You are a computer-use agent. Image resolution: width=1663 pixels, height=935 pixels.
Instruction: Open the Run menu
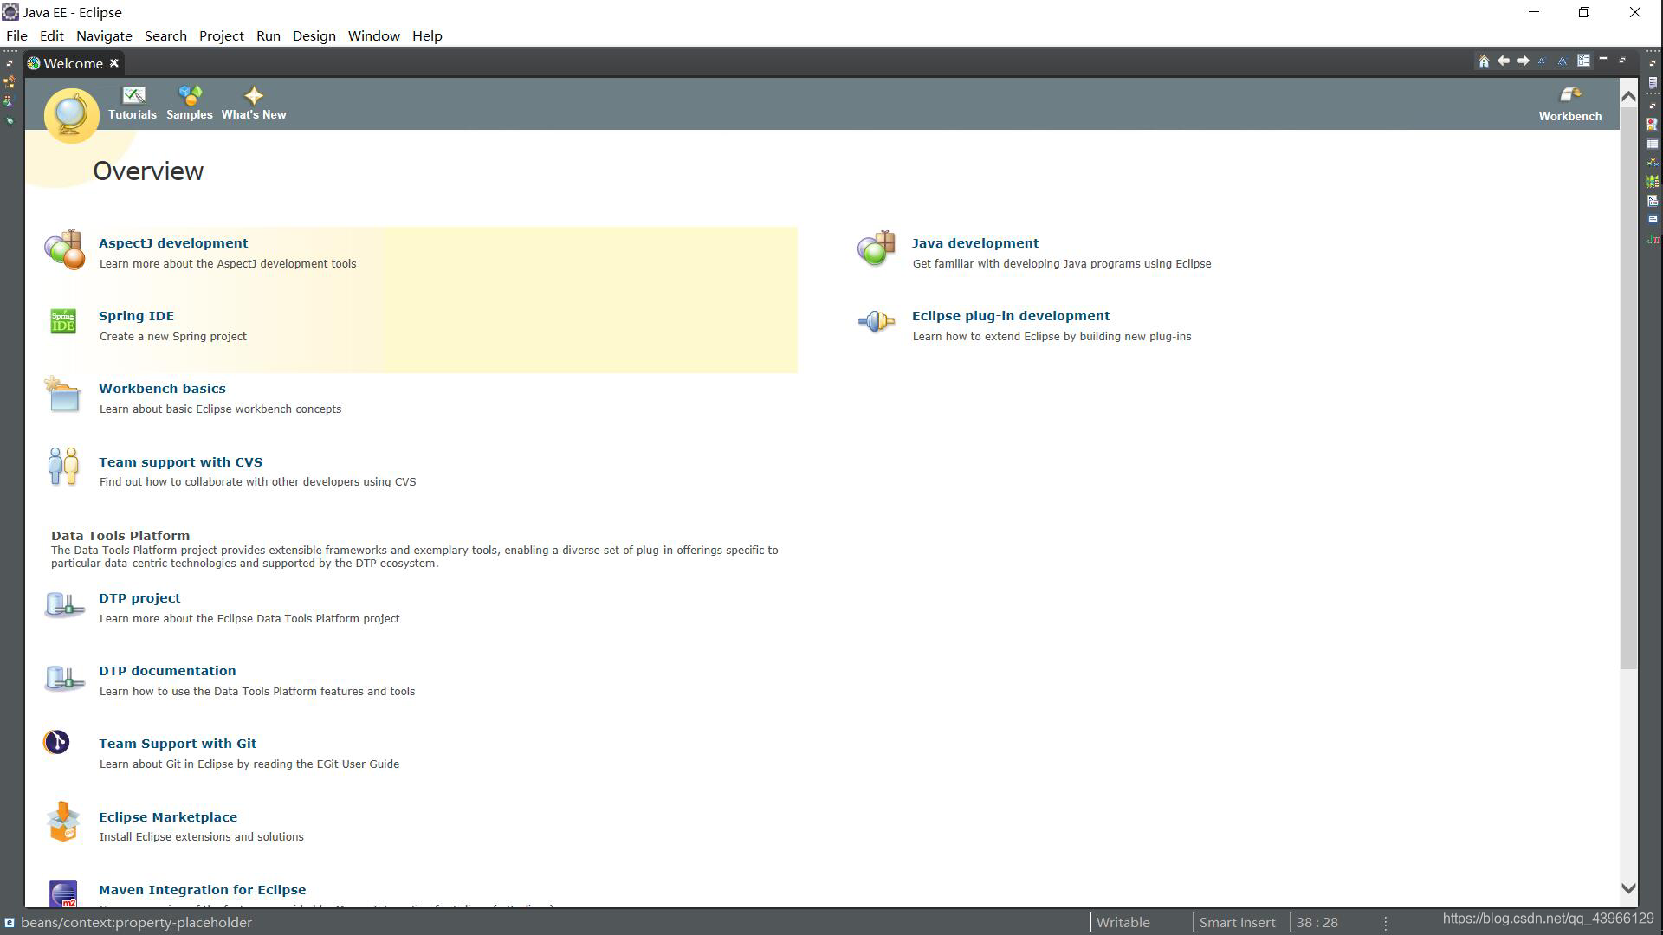tap(269, 35)
